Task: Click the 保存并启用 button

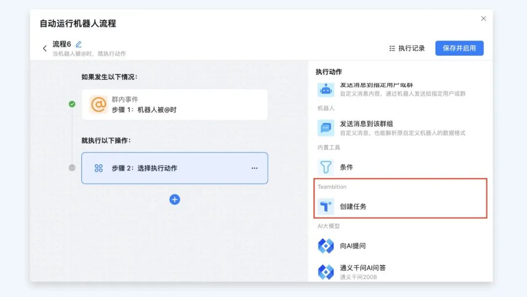Action: [459, 48]
